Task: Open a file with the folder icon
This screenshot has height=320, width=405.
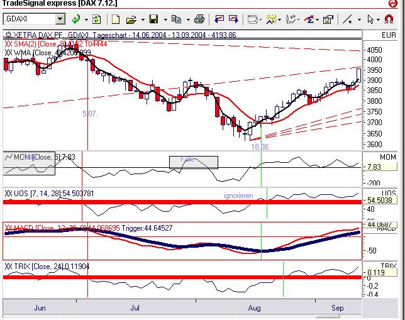Action: click(x=131, y=19)
